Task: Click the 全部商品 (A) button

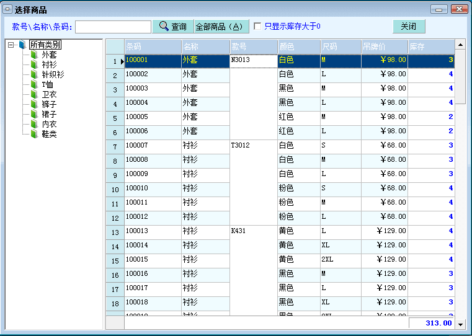Action: click(221, 27)
